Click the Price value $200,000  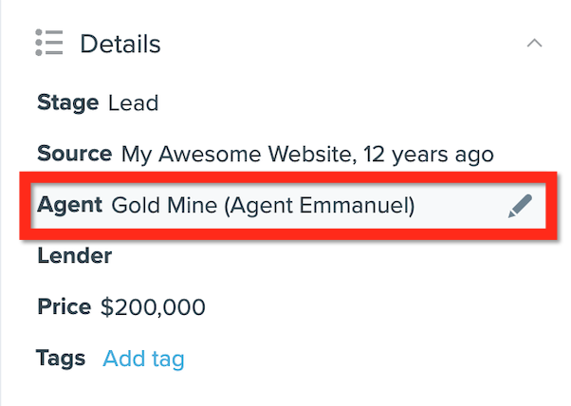coord(153,307)
